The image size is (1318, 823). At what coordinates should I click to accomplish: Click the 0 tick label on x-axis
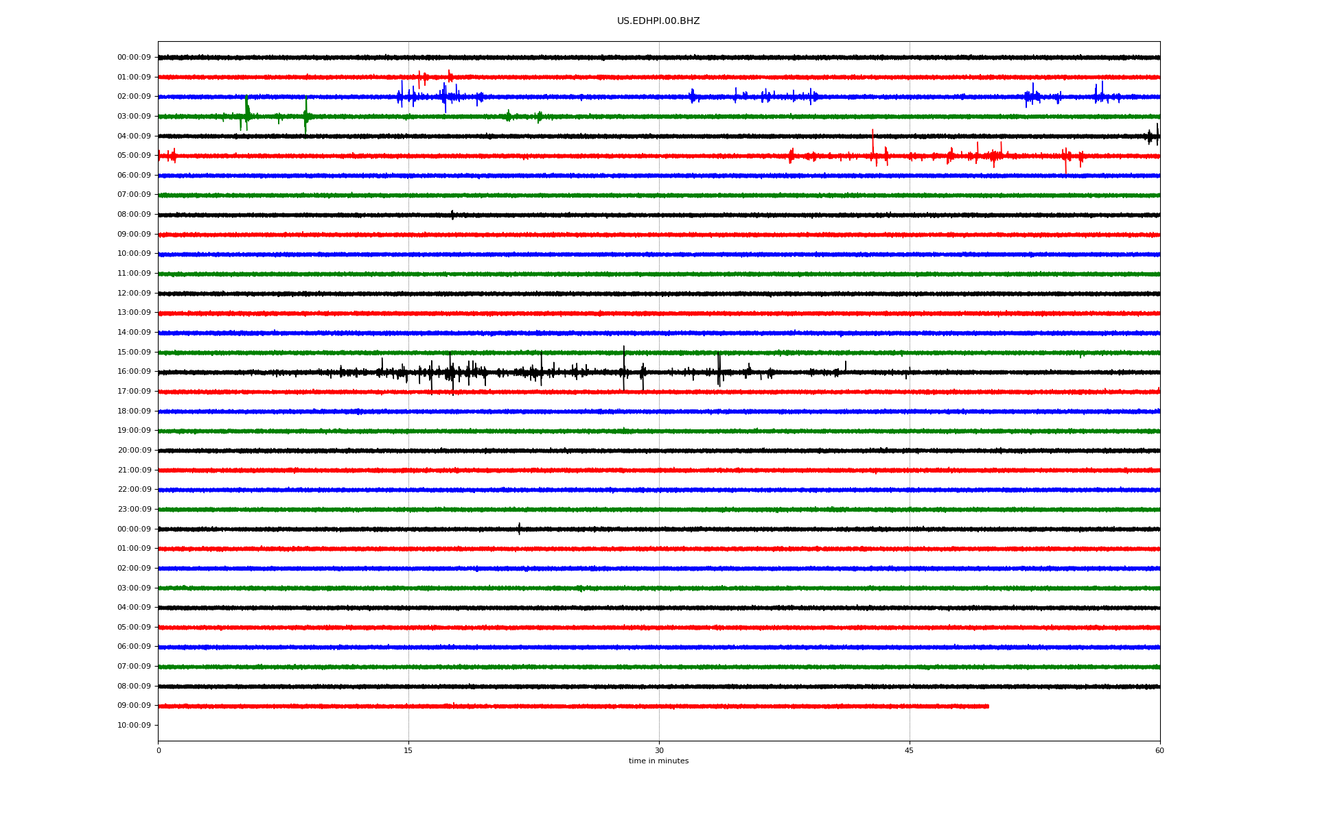pos(159,750)
